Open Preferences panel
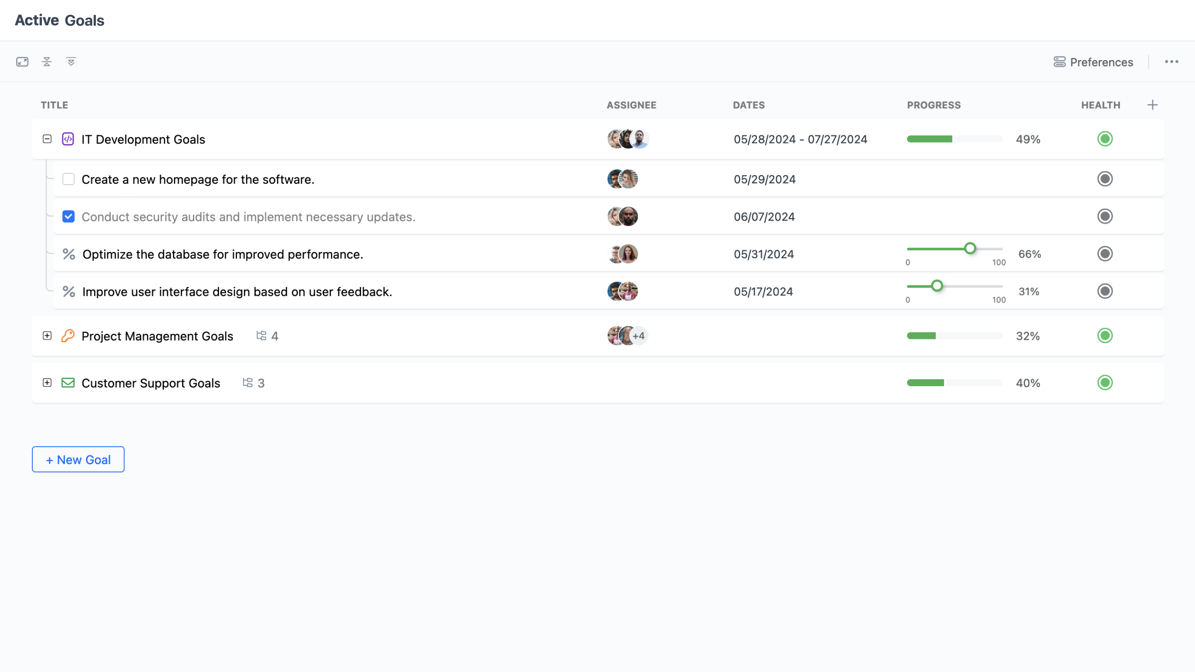 (x=1093, y=62)
